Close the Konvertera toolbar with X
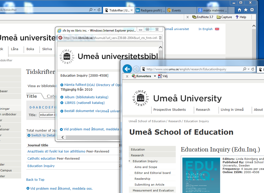This screenshot has width=264, height=193. point(127,76)
